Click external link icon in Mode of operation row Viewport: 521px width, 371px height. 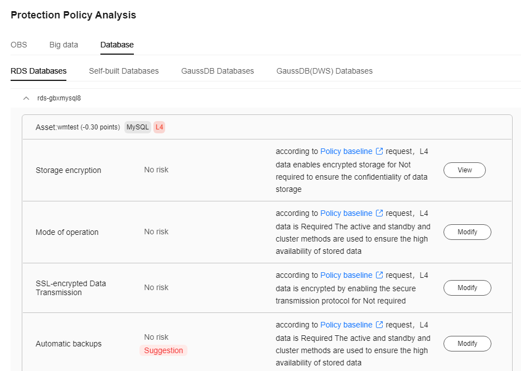point(379,214)
